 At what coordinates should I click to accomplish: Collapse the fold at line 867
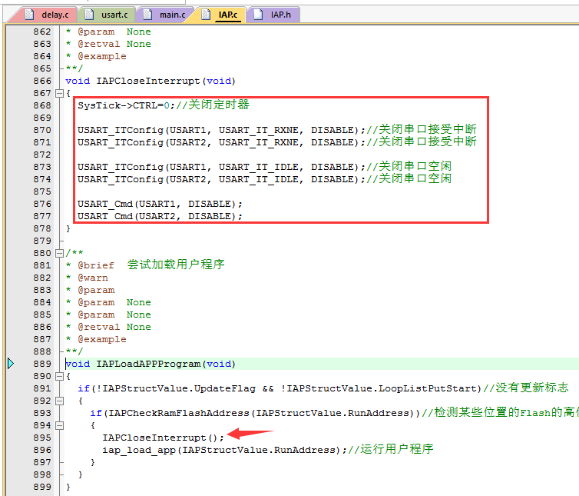point(59,93)
